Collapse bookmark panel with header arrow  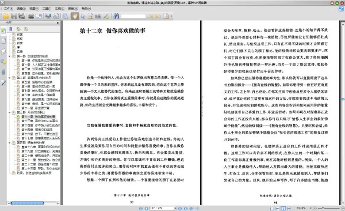57,22
